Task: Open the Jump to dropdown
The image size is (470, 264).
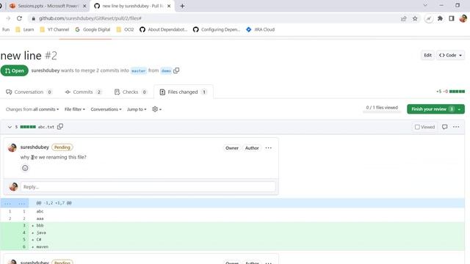Action: pyautogui.click(x=137, y=109)
